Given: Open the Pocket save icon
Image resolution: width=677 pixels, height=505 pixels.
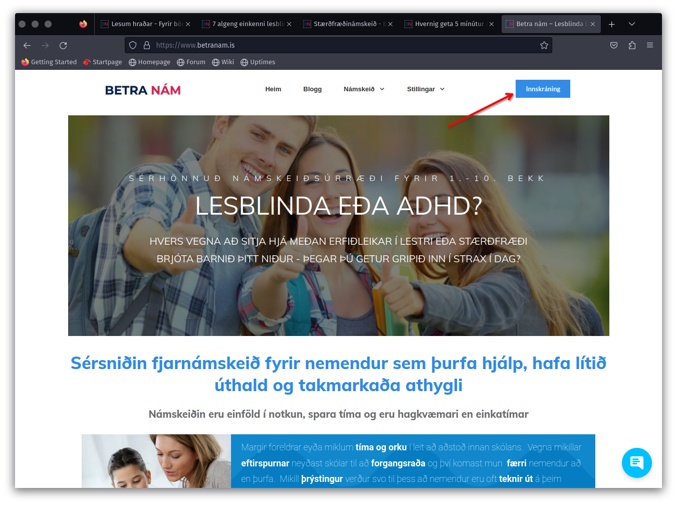Looking at the screenshot, I should click(x=614, y=45).
